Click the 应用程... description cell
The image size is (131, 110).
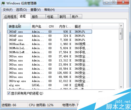click(81, 85)
